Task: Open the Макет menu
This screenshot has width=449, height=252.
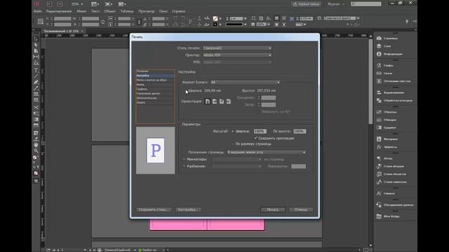Action: 81,11
